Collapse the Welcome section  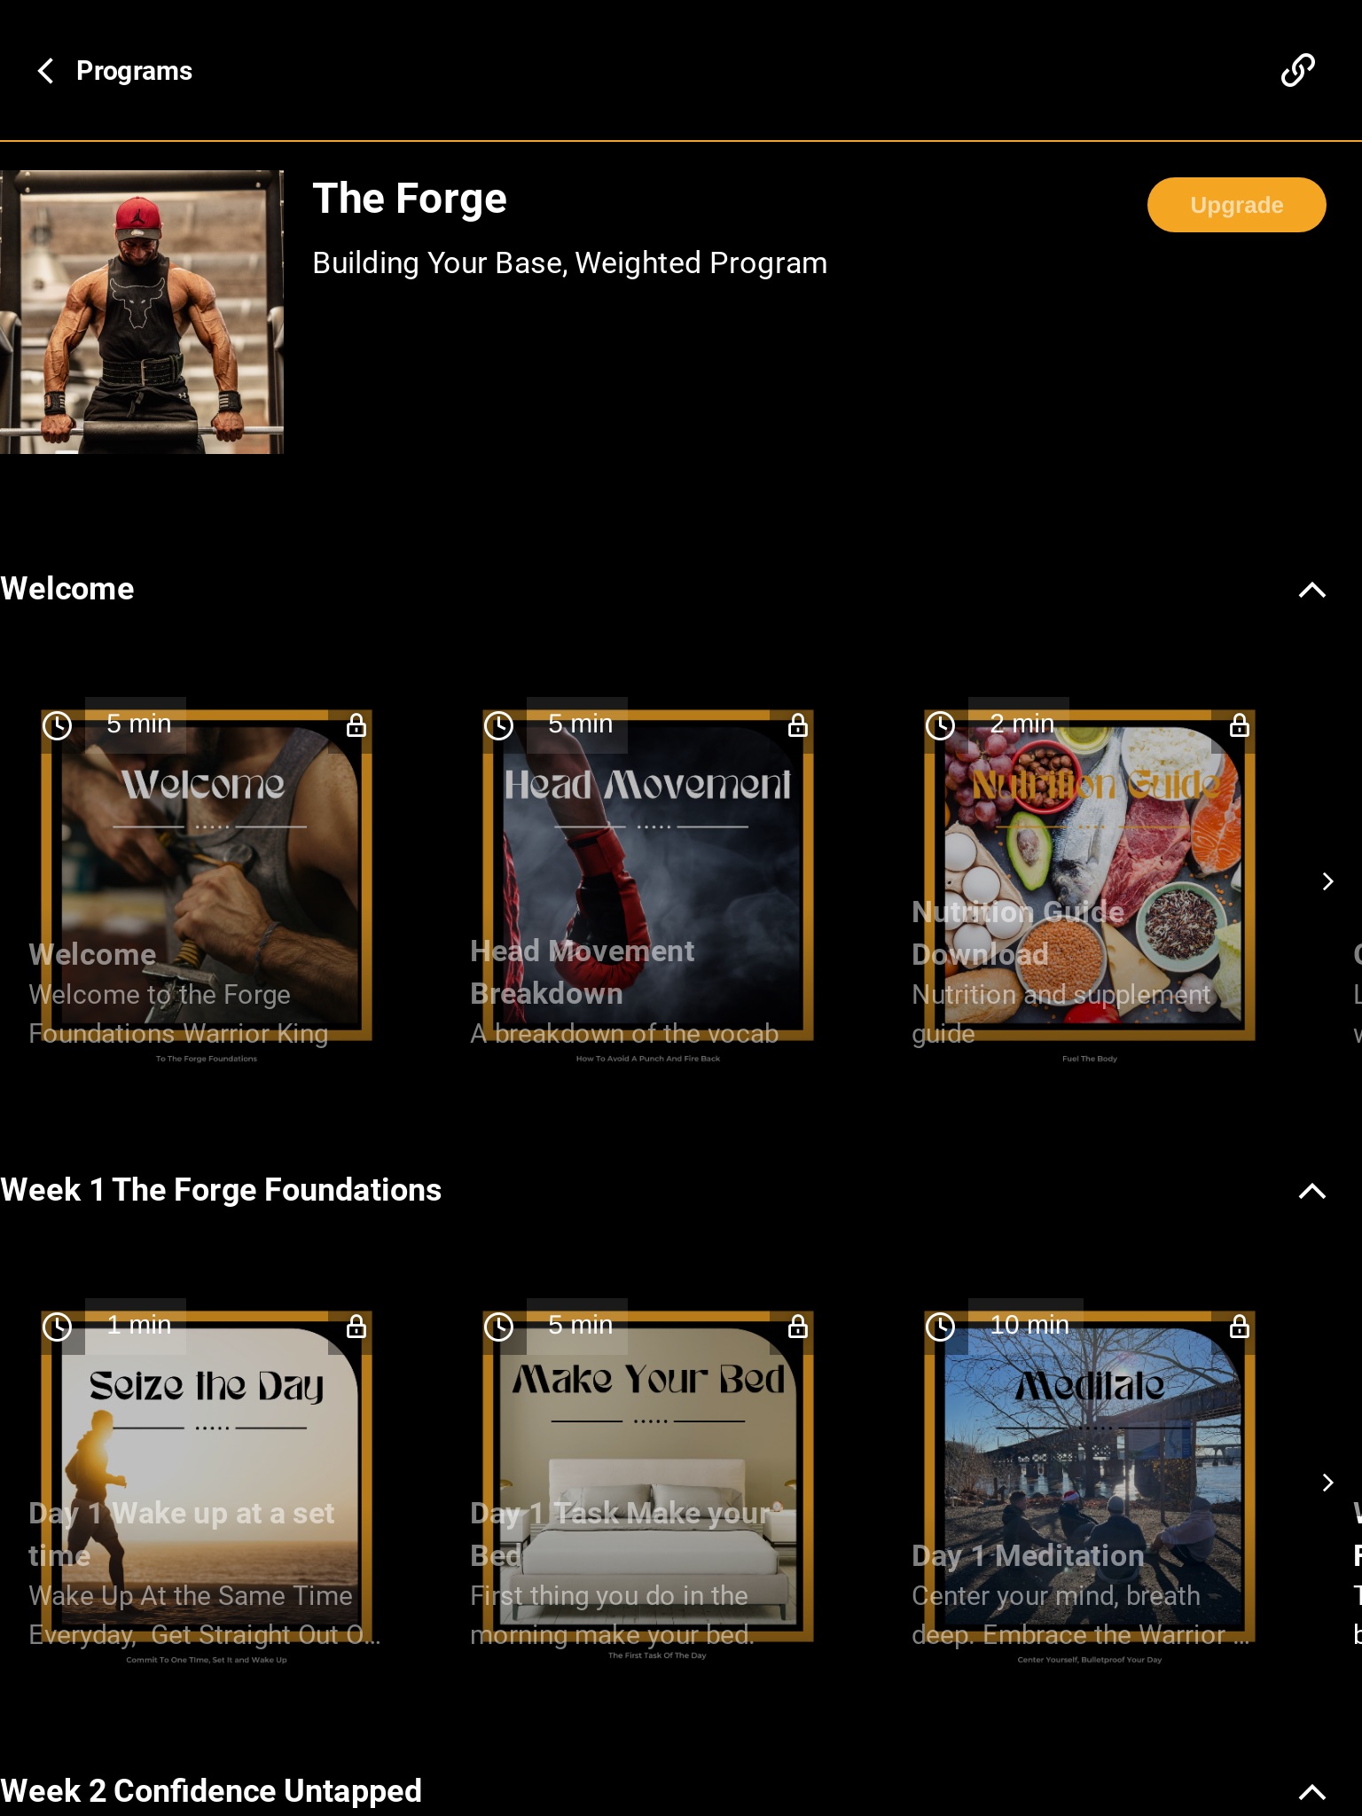pyautogui.click(x=1312, y=590)
